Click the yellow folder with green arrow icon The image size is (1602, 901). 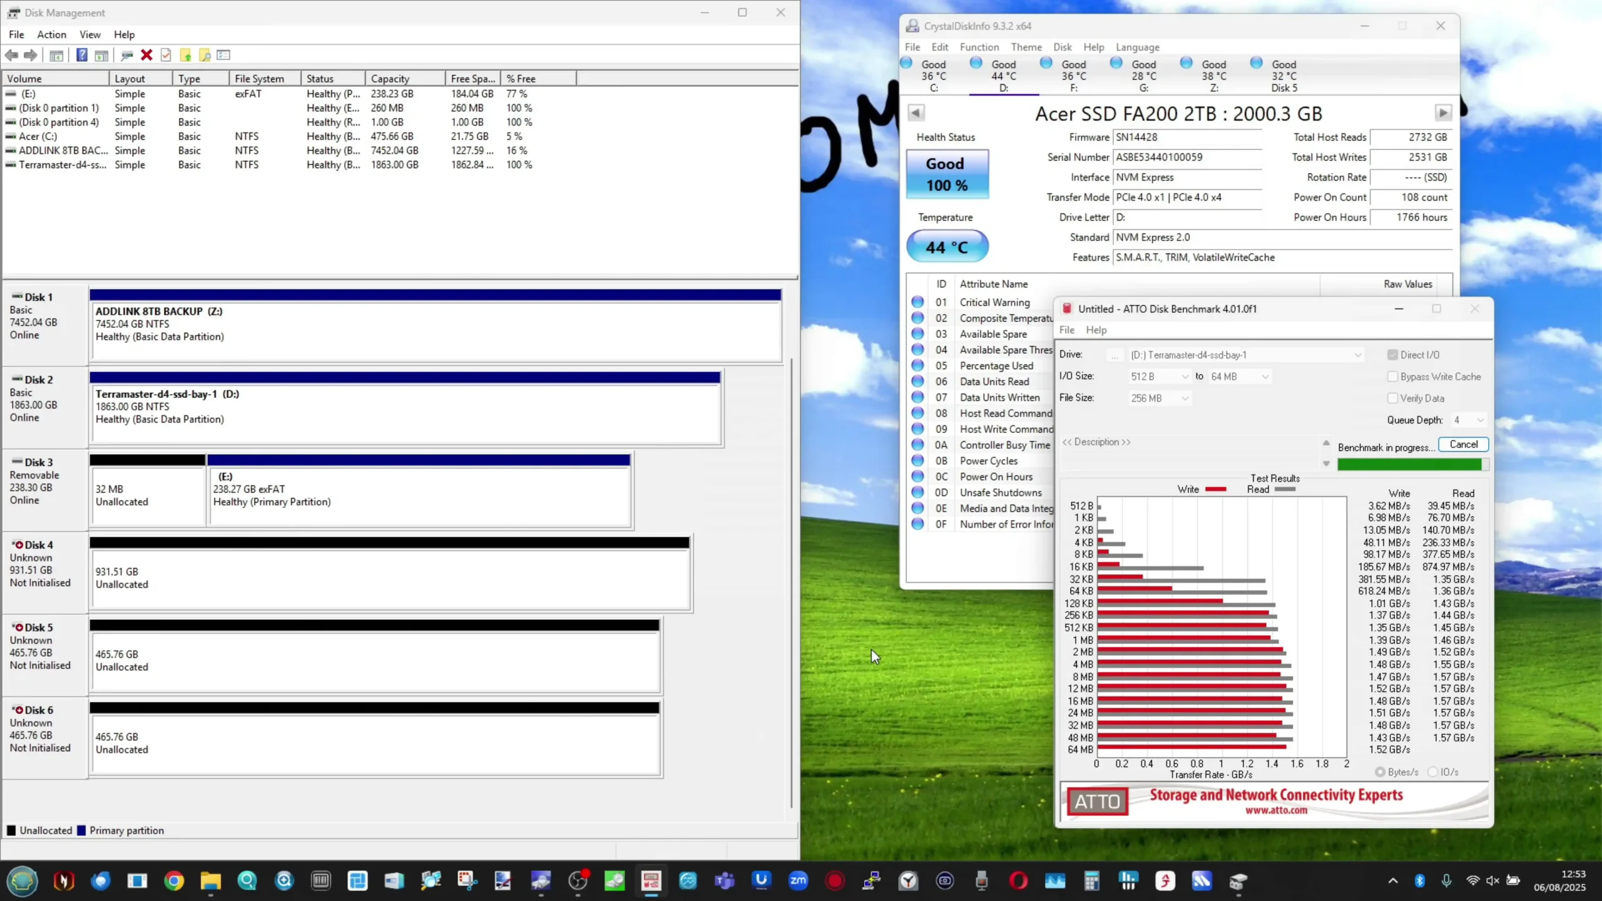tap(185, 55)
